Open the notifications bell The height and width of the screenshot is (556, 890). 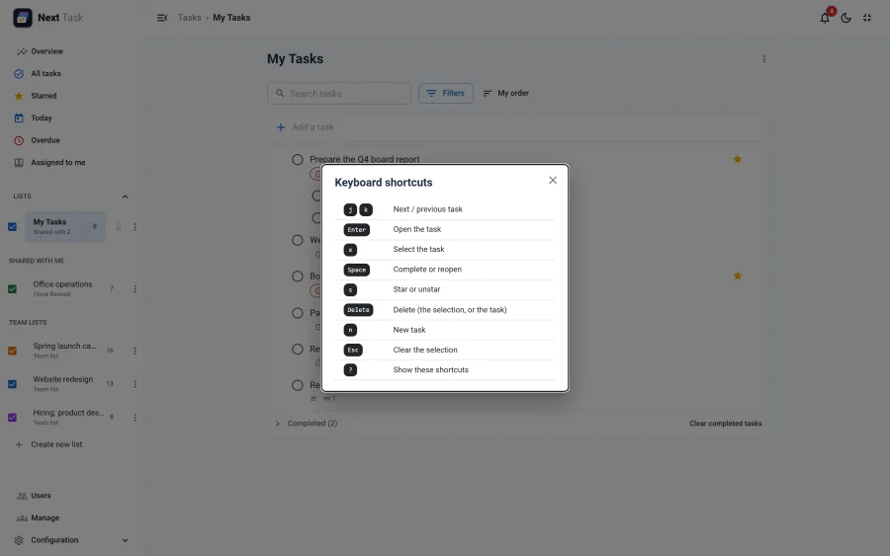[x=825, y=18]
